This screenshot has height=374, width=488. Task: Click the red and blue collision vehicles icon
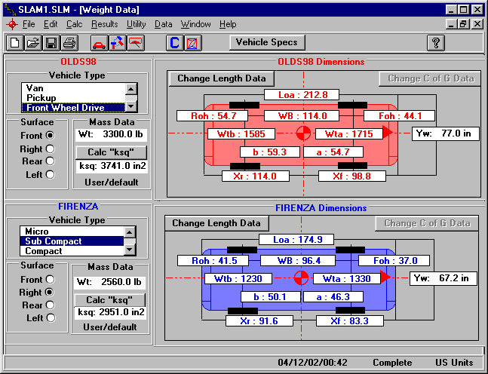click(x=117, y=43)
